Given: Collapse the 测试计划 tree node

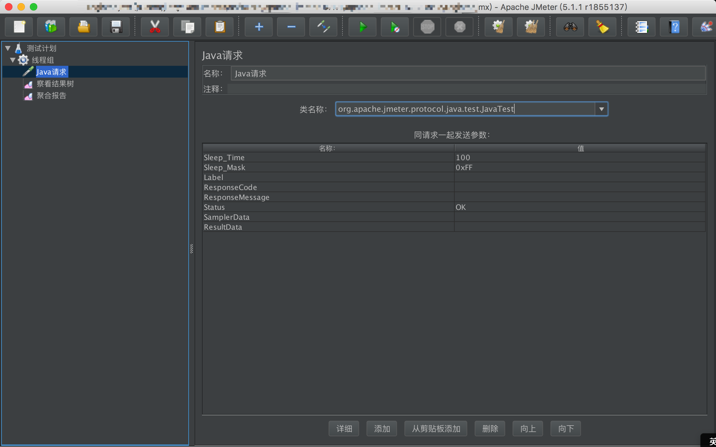Looking at the screenshot, I should tap(8, 48).
